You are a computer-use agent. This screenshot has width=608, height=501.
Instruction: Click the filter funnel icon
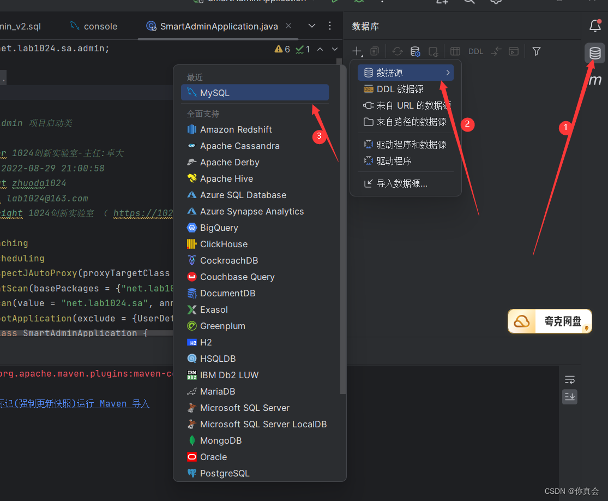[x=536, y=51]
